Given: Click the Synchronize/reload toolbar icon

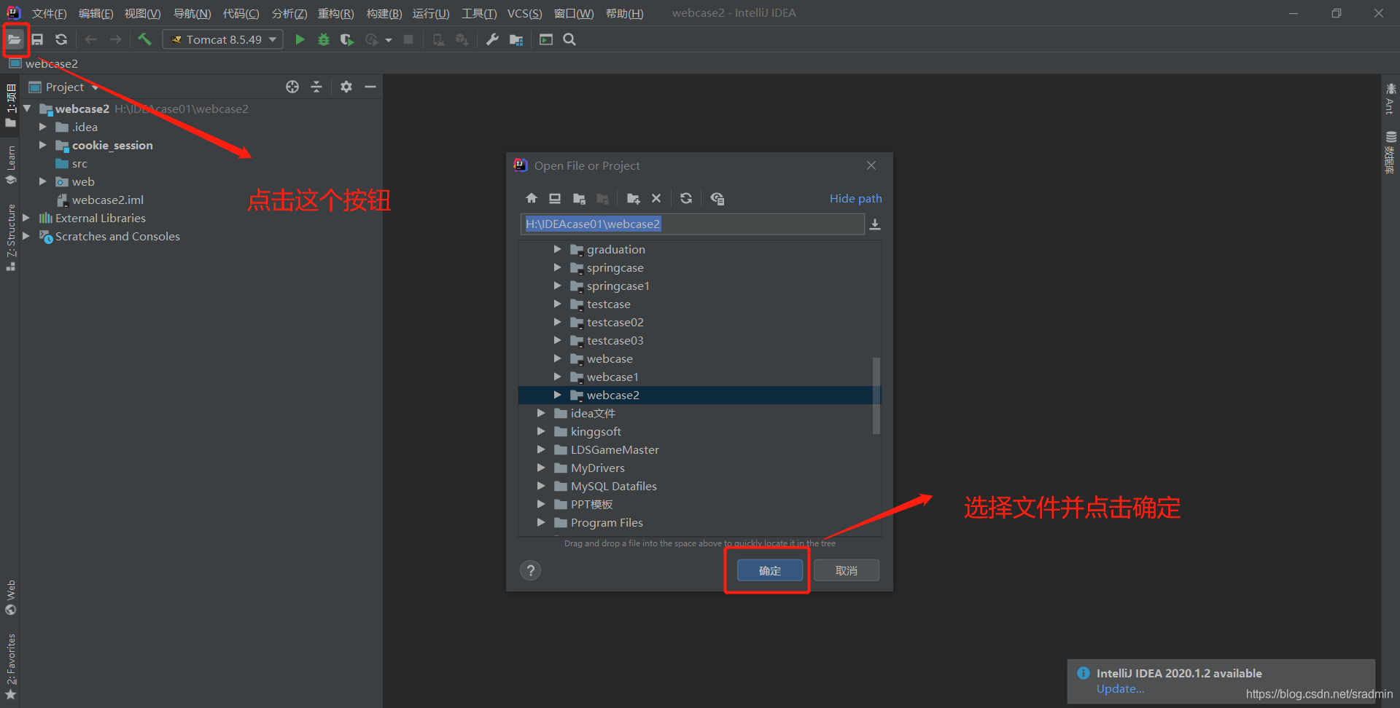Looking at the screenshot, I should [61, 39].
